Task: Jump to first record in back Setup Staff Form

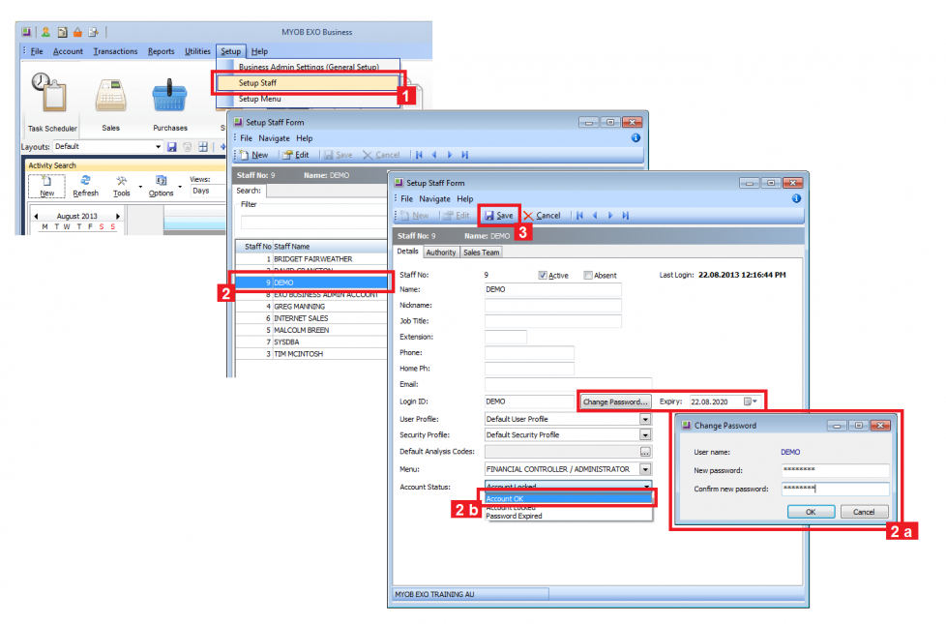Action: [419, 155]
